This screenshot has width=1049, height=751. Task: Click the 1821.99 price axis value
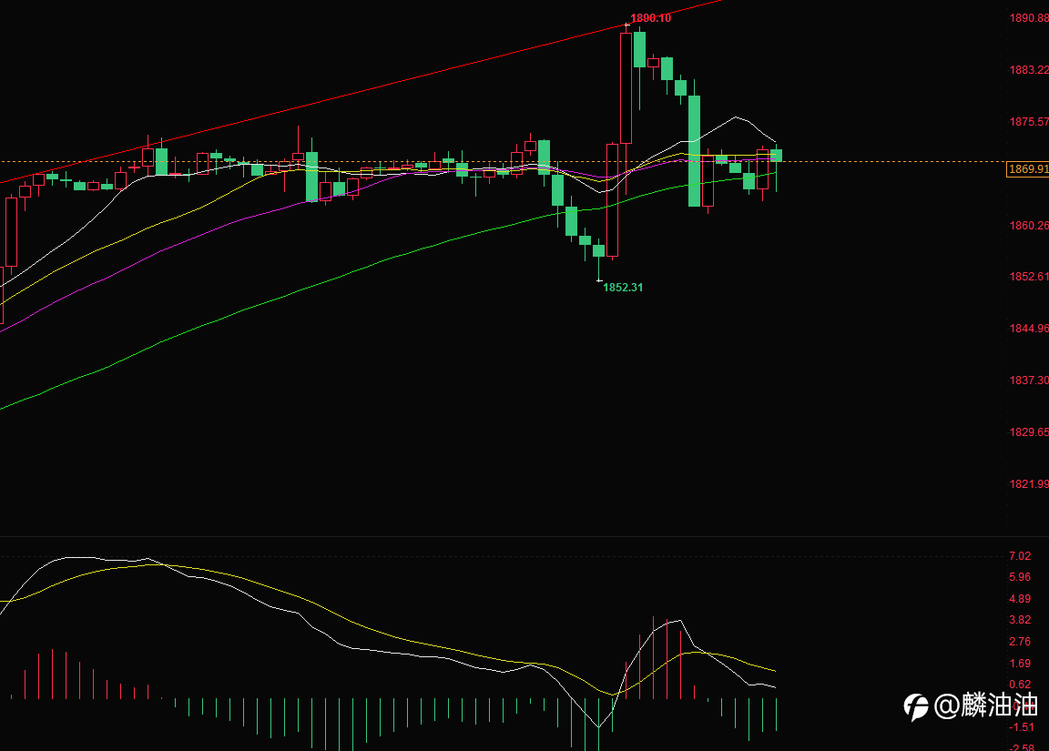click(1029, 483)
